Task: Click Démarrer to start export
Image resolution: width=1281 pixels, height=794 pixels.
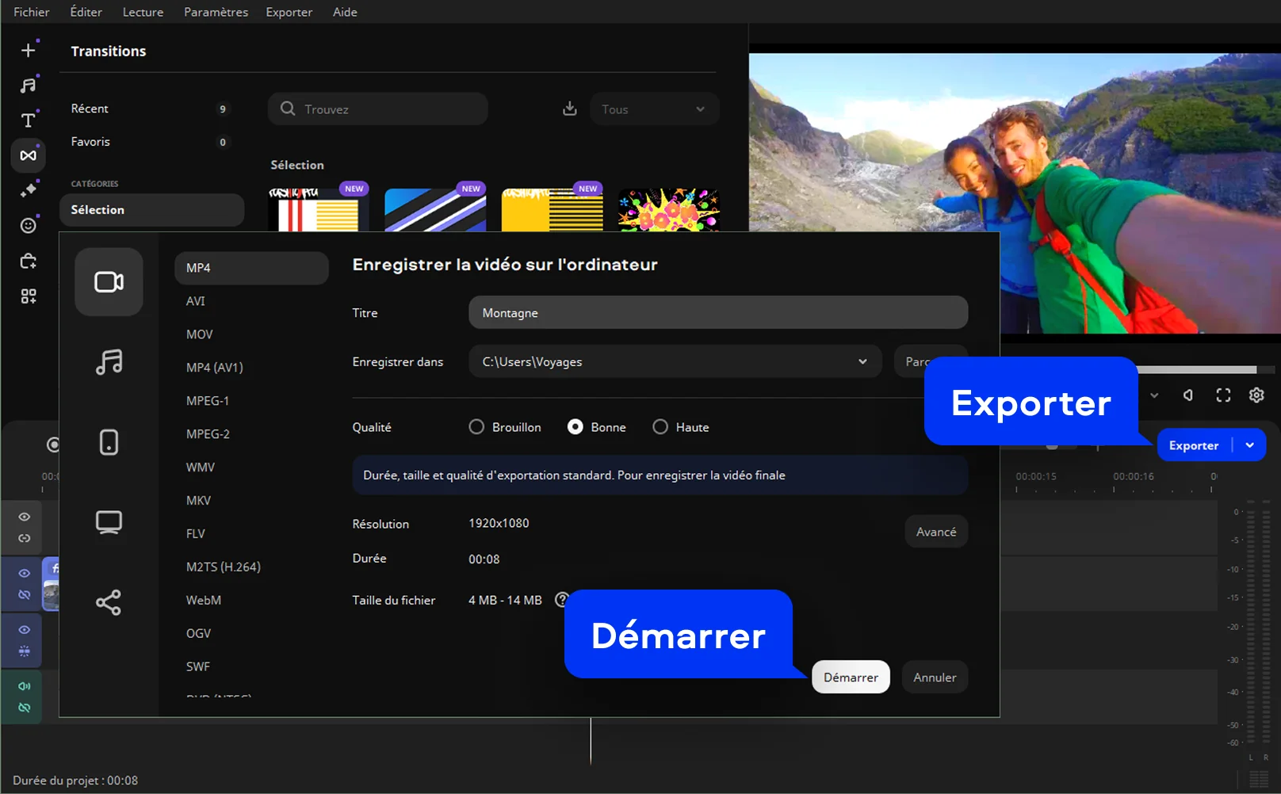Action: pyautogui.click(x=851, y=678)
